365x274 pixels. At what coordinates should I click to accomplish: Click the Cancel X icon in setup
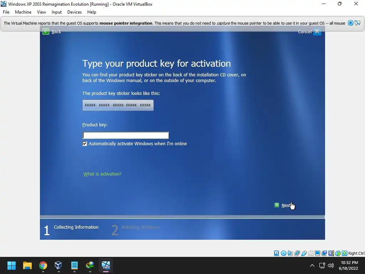(x=317, y=31)
